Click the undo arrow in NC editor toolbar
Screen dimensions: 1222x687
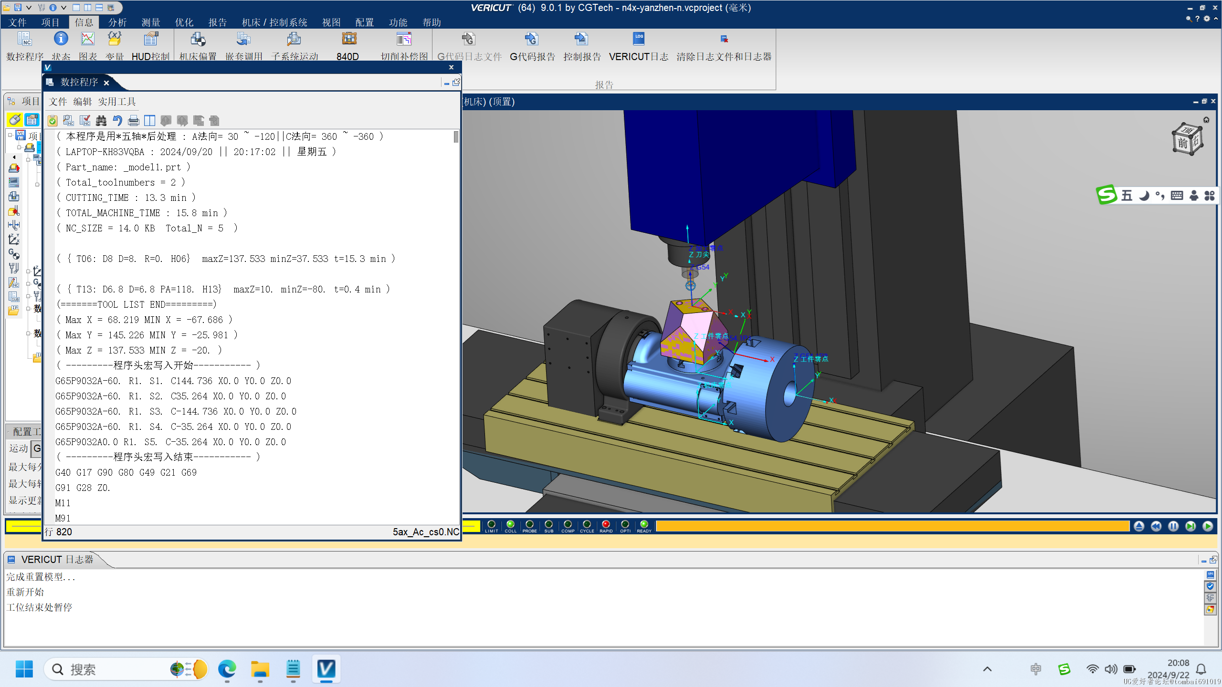coord(117,121)
